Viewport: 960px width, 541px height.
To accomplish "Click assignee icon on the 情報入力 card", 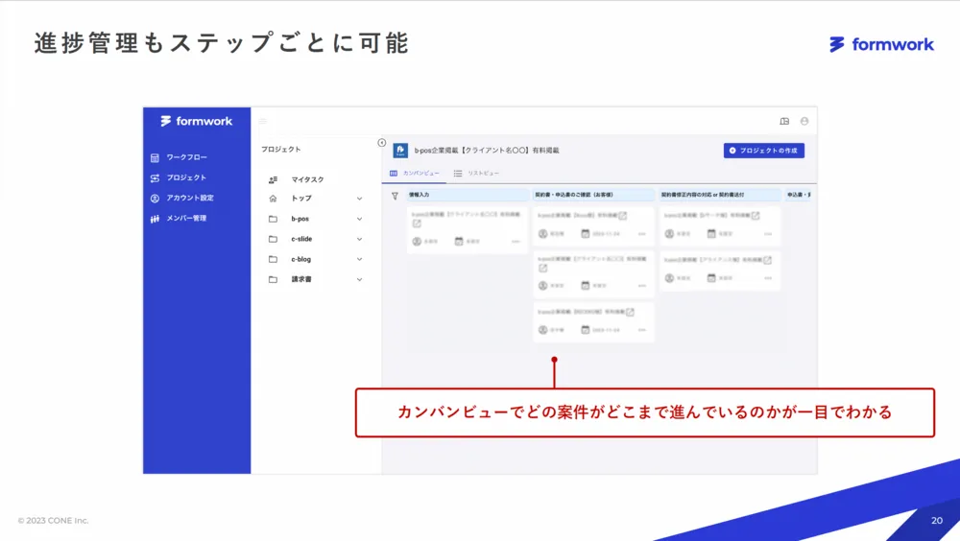I will pos(417,242).
